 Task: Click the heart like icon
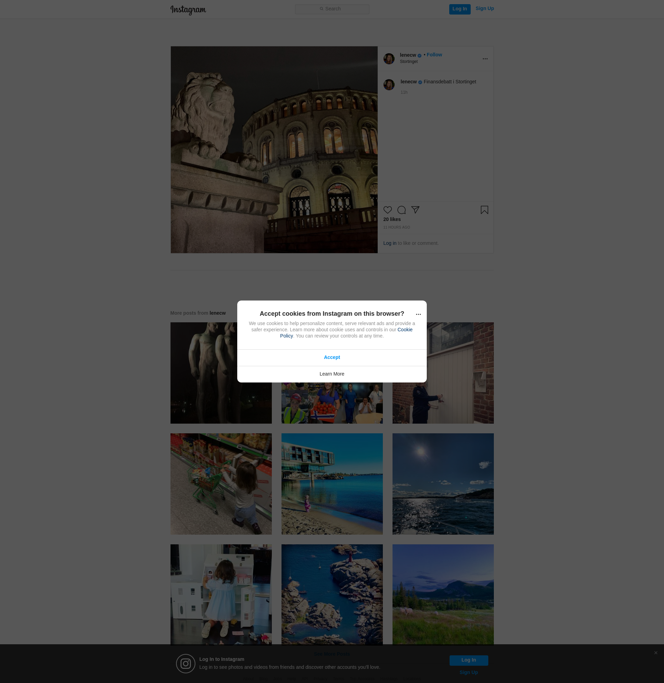tap(387, 210)
